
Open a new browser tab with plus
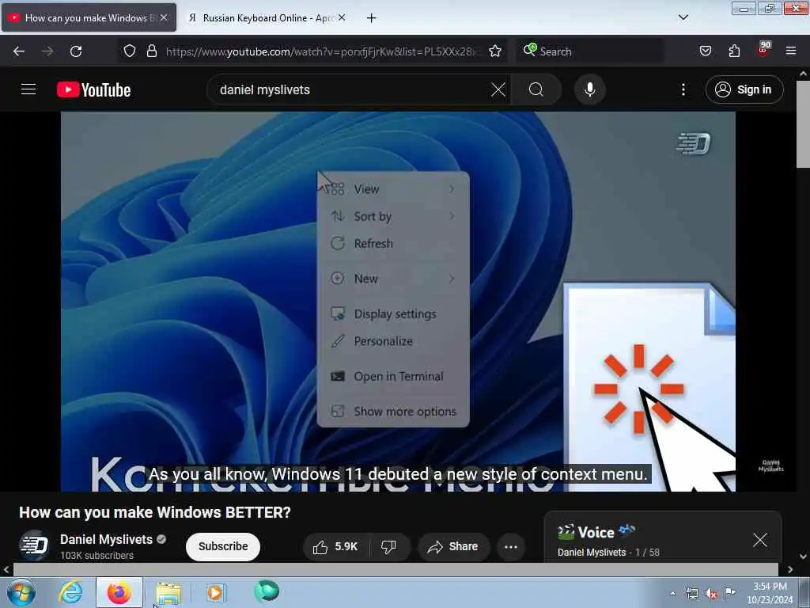point(371,18)
